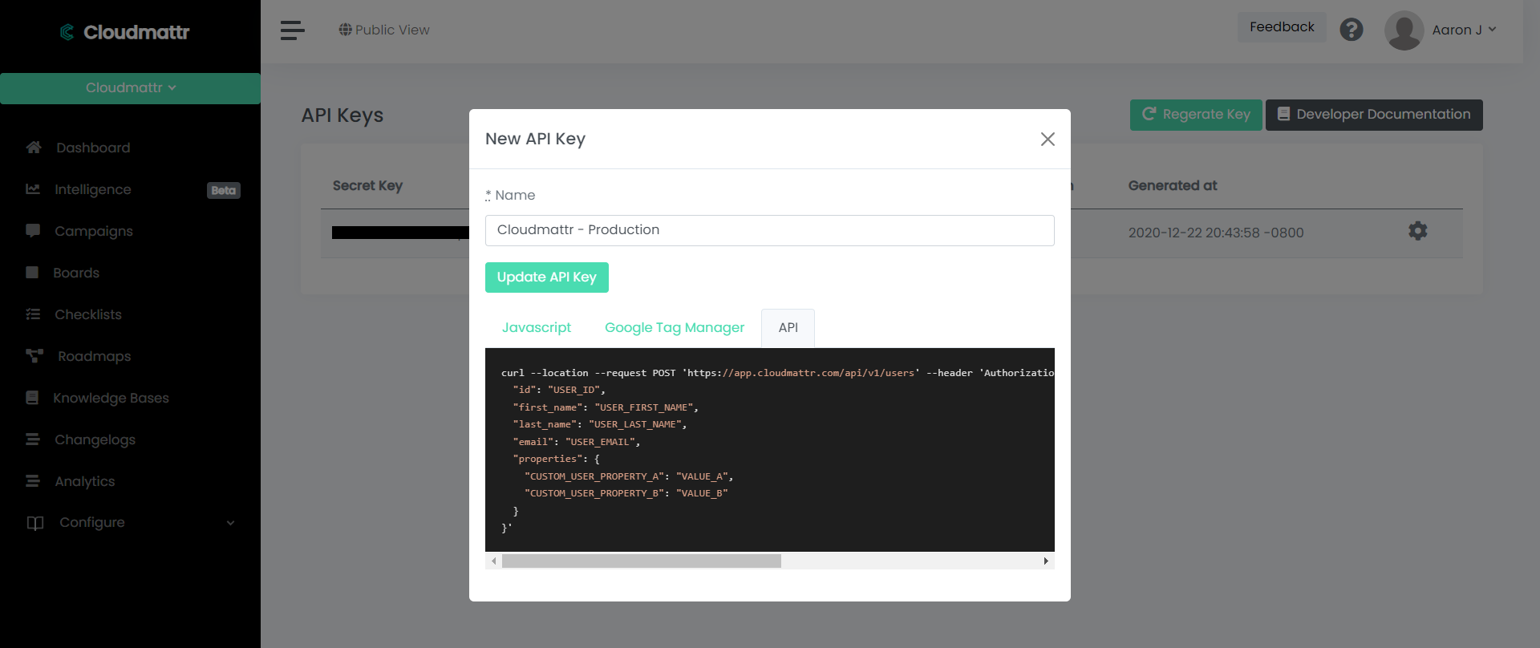The height and width of the screenshot is (648, 1540).
Task: Open the Cloudmattr workspace dropdown
Action: point(130,88)
